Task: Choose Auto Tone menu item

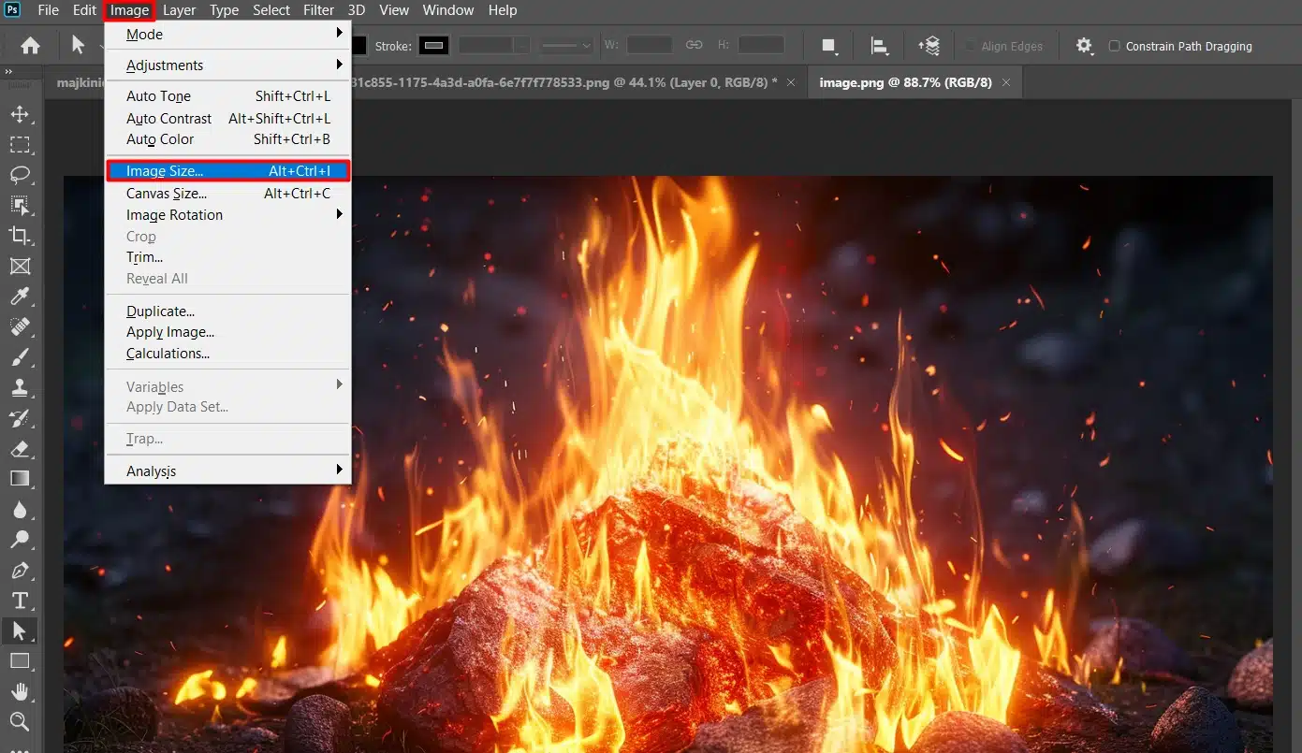Action: point(227,96)
